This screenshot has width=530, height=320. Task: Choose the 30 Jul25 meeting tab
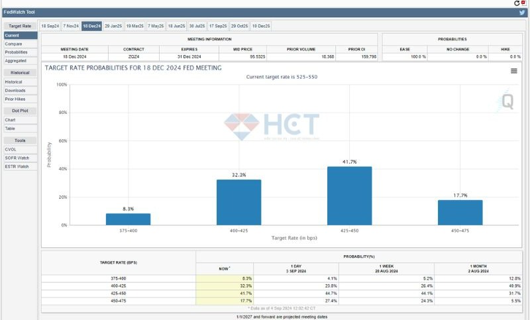click(x=197, y=26)
